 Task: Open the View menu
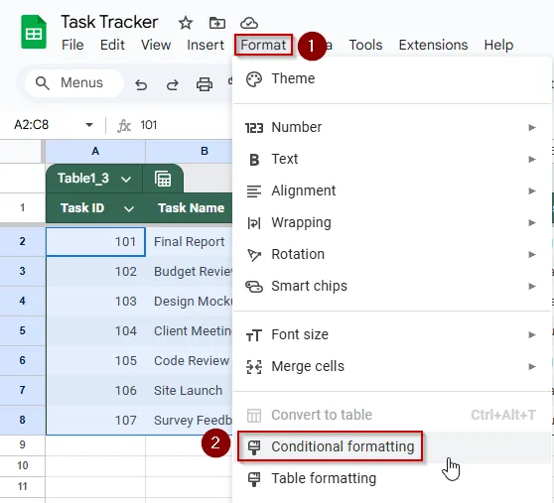coord(156,46)
